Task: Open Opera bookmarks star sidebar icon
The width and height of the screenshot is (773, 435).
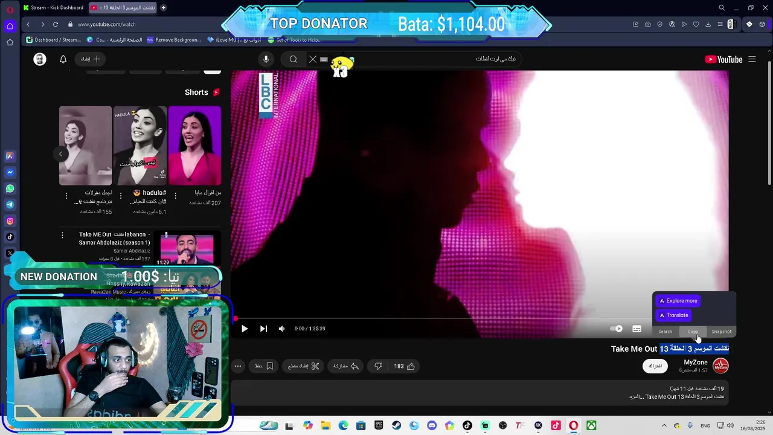Action: point(10,42)
